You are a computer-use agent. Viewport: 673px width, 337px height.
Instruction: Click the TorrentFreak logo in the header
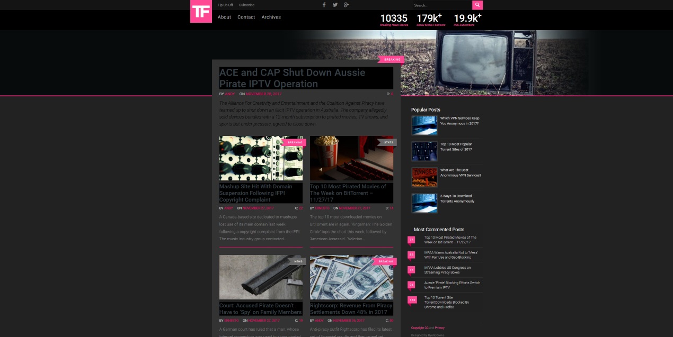(201, 11)
